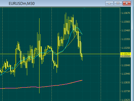Click the 1.13040 price scale label
134x101 pixels.
pos(126,65)
